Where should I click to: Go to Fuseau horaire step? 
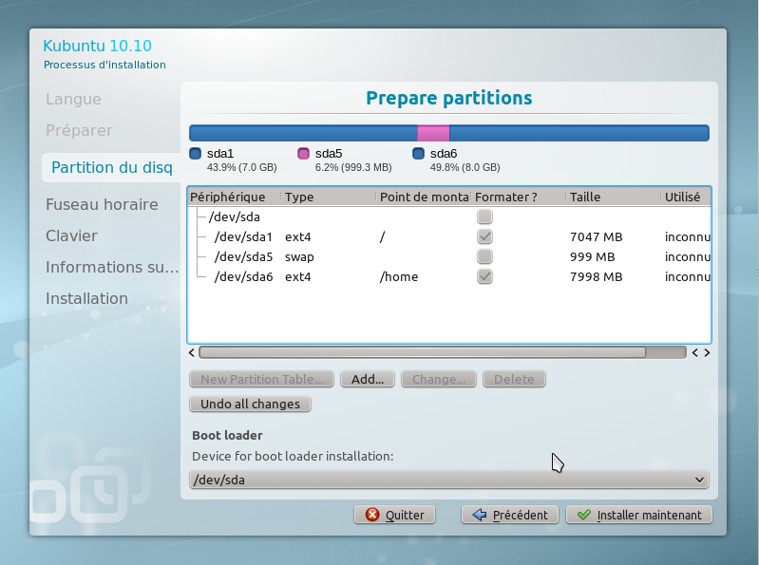point(103,204)
